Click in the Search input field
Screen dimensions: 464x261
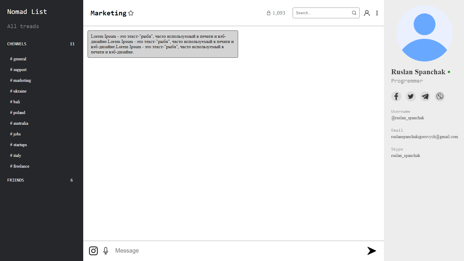point(322,13)
